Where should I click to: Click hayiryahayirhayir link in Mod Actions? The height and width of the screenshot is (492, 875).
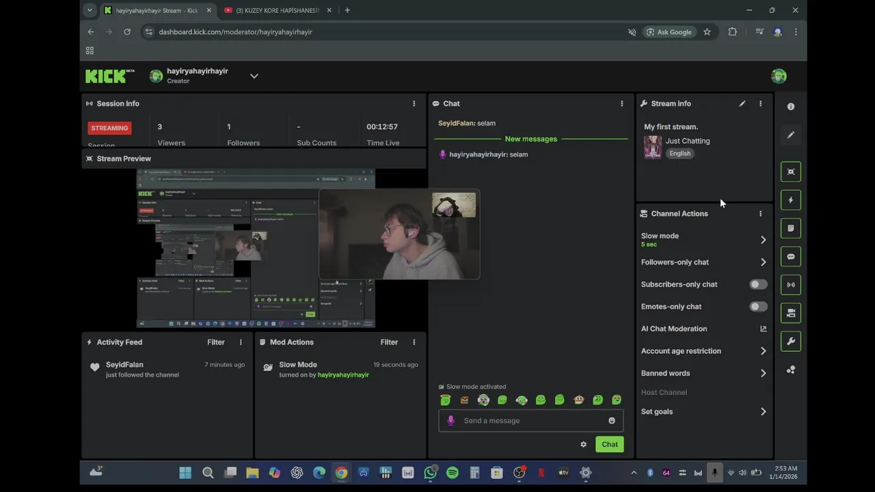343,375
